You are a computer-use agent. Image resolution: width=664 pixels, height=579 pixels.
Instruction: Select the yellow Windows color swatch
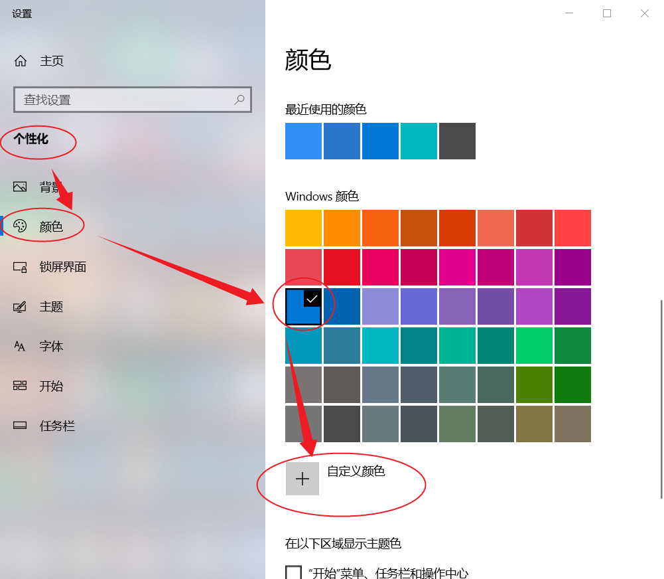point(303,228)
